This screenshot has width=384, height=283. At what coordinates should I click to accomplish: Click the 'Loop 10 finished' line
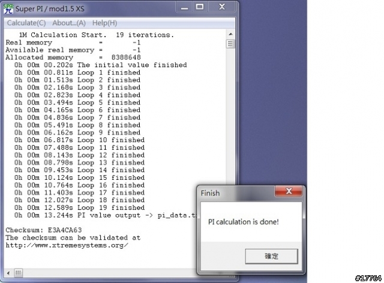click(x=79, y=140)
